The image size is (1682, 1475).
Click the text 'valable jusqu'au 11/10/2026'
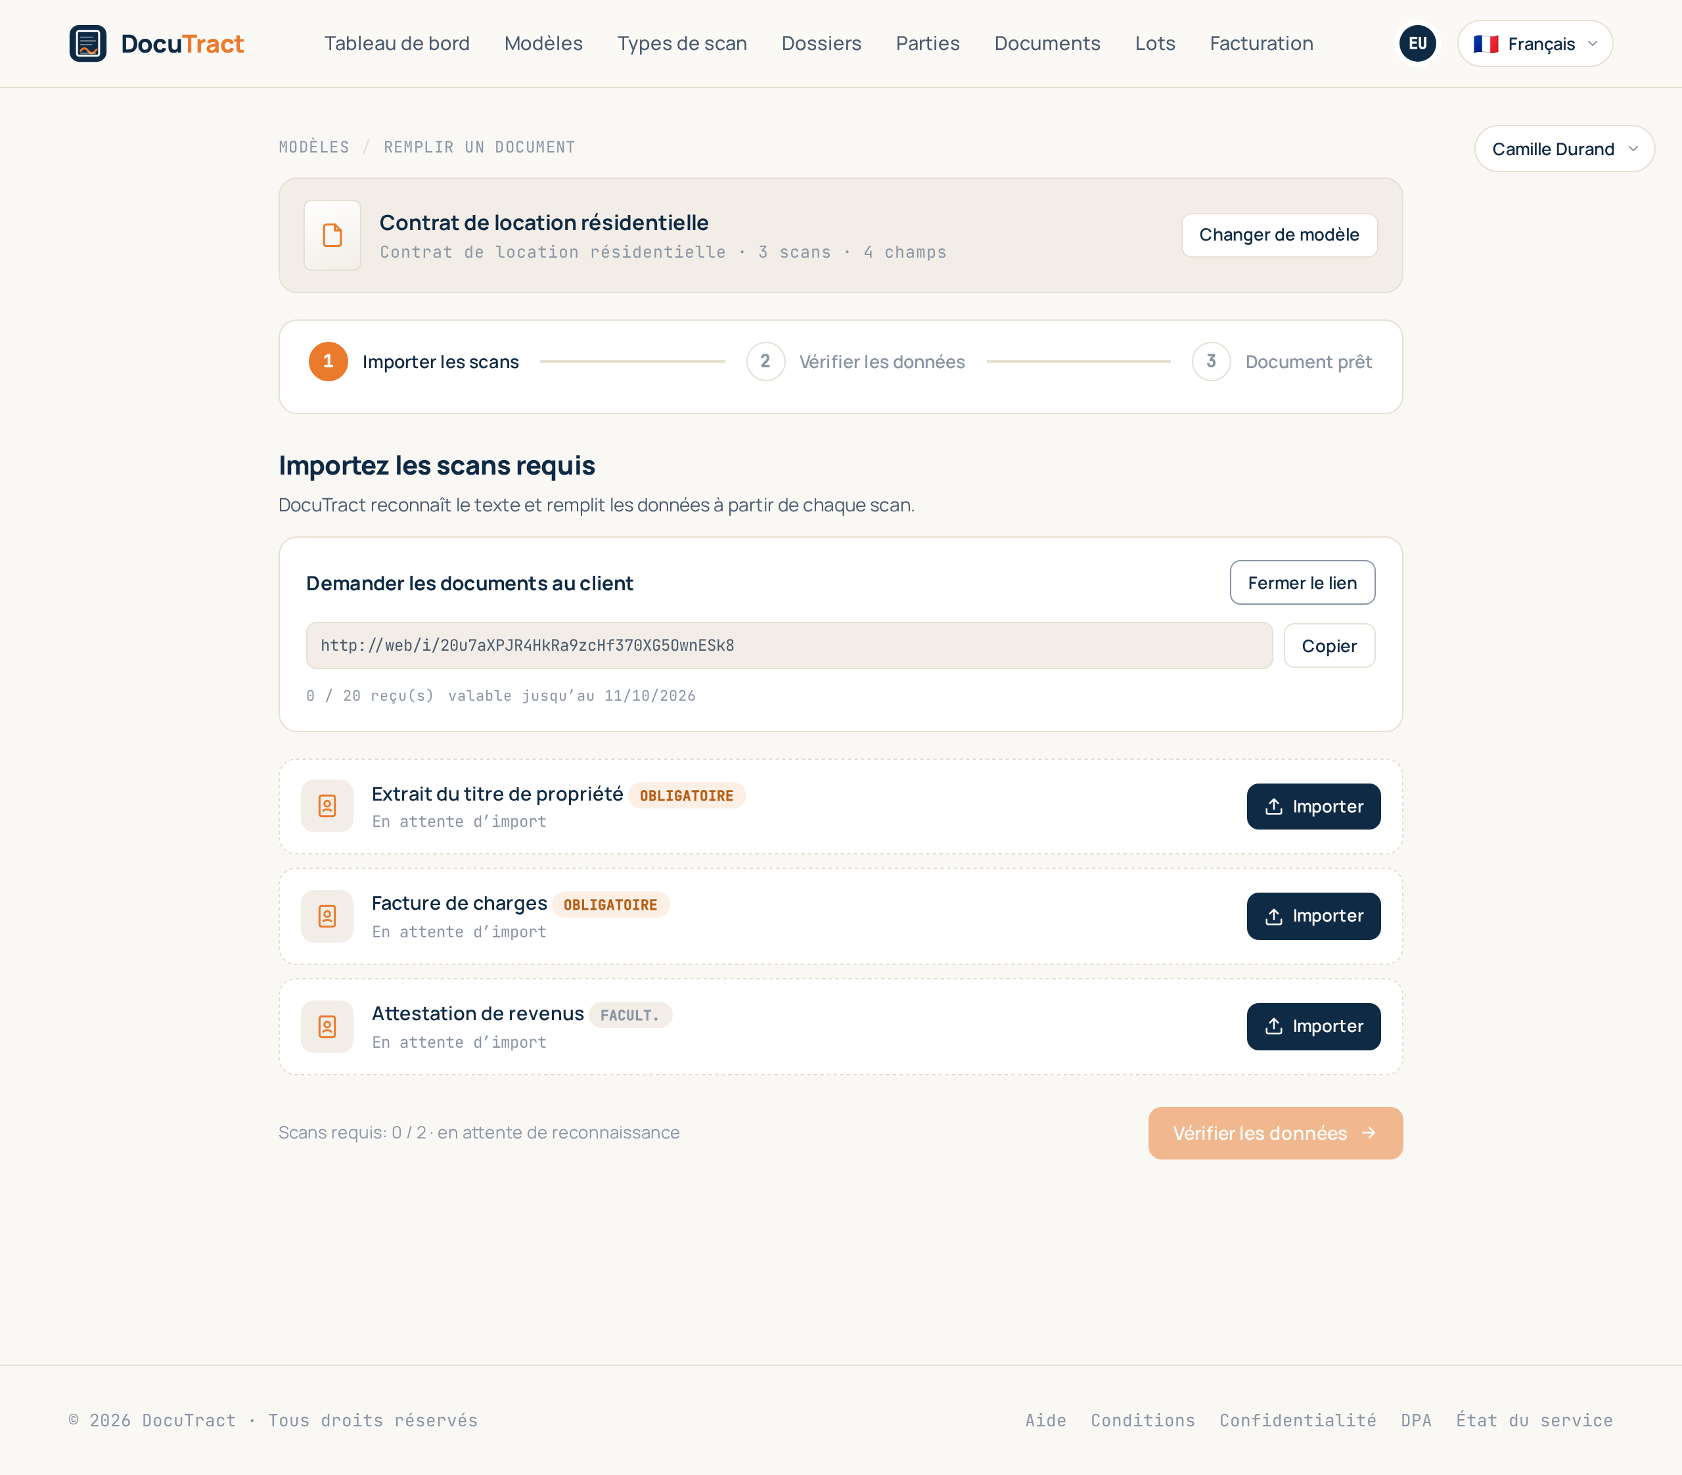[x=572, y=696]
